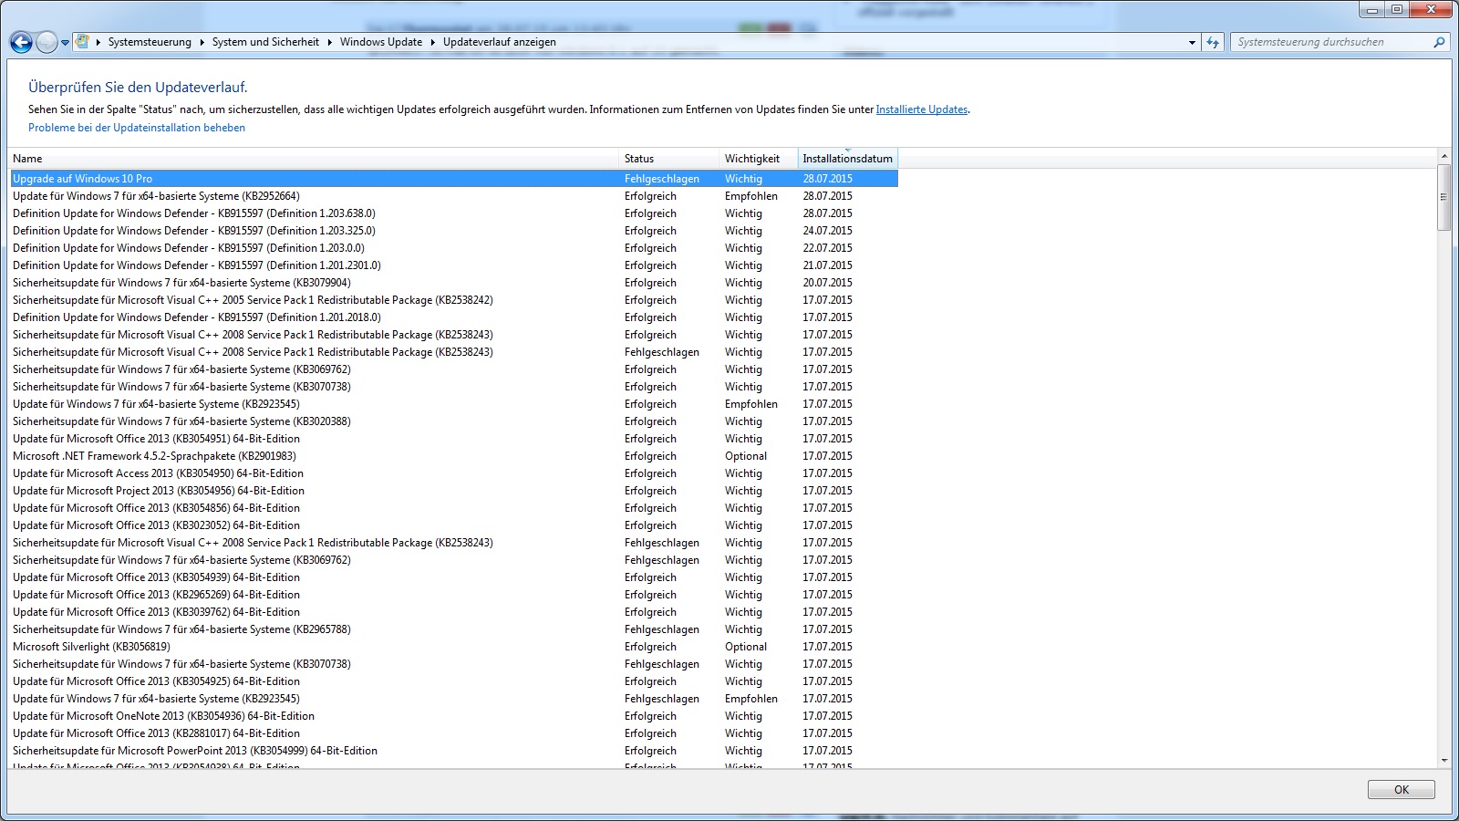
Task: Select .NET Framework 4.5.2-Sprachpakete row
Action: tap(454, 456)
